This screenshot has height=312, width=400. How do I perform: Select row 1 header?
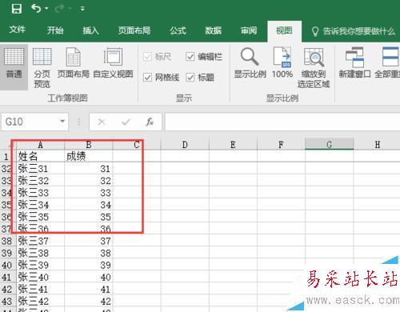click(x=6, y=156)
